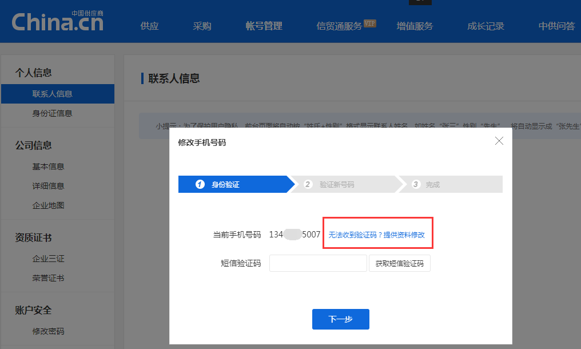Open 详细信息 under 公司信息
581x349 pixels.
(x=48, y=186)
